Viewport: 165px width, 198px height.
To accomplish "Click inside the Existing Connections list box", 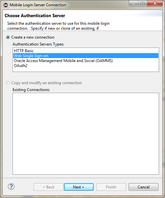I will click(86, 134).
